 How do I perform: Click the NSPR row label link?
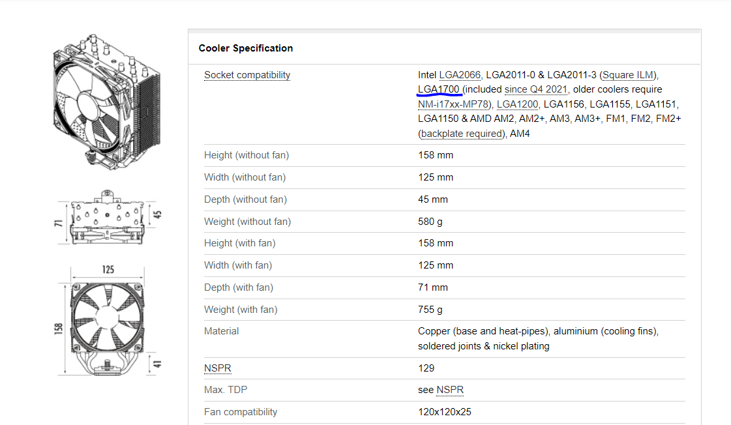[x=217, y=368]
